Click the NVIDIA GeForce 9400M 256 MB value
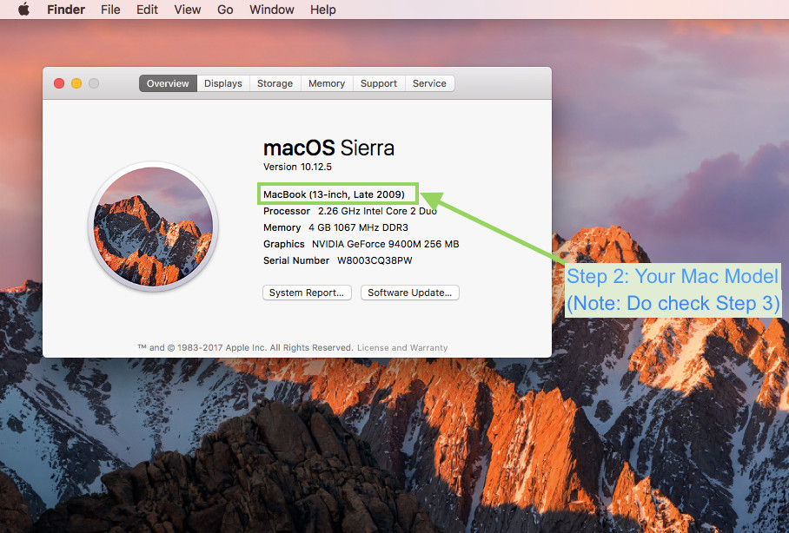This screenshot has height=533, width=789. (x=386, y=245)
